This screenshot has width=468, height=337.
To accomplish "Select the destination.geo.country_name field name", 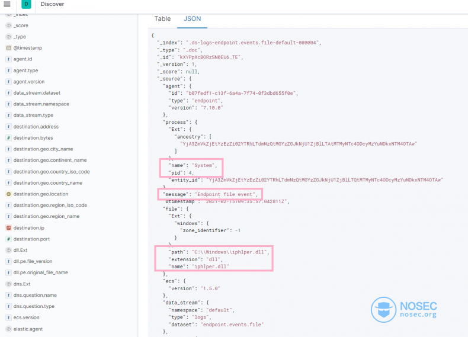I will coord(48,182).
